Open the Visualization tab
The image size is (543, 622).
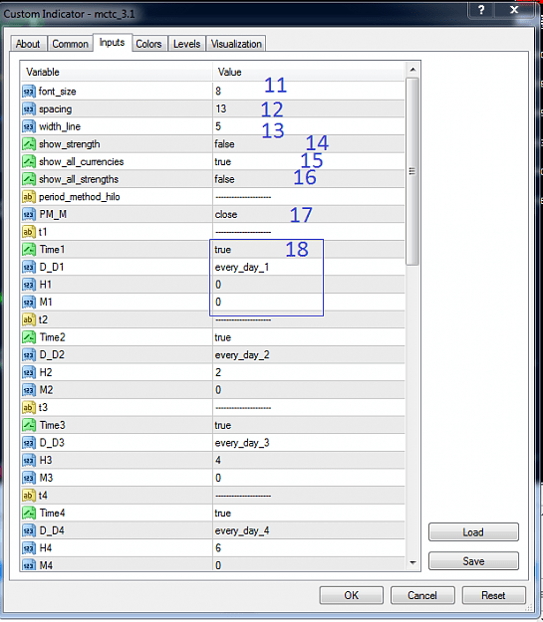(236, 44)
